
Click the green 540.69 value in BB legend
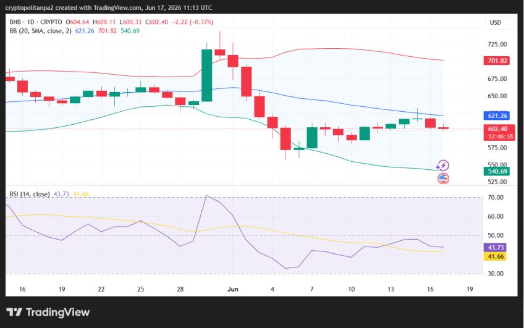coord(130,31)
